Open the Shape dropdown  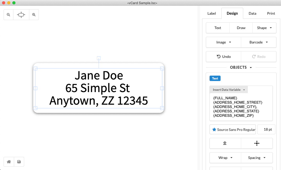point(264,28)
